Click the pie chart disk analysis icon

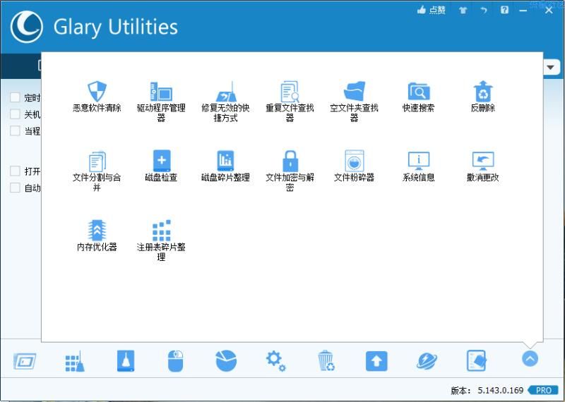coord(226,360)
